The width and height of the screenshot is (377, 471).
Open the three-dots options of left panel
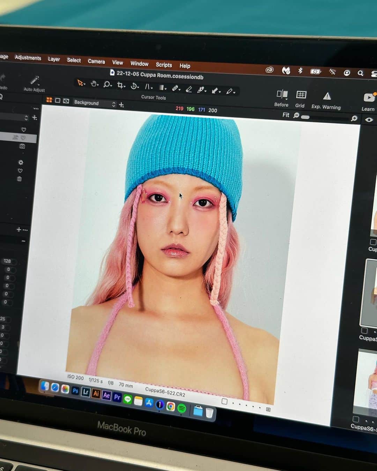(x=36, y=109)
